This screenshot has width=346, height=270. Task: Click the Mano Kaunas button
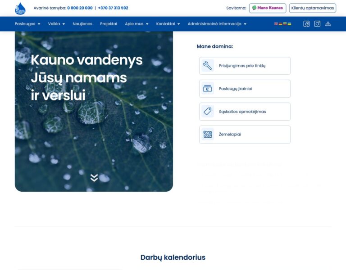pyautogui.click(x=268, y=8)
